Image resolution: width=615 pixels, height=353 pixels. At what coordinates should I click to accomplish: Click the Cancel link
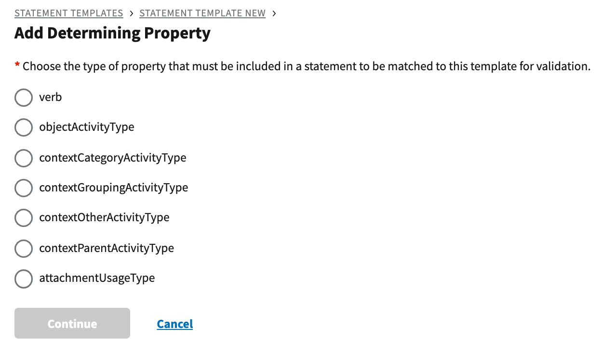point(175,324)
